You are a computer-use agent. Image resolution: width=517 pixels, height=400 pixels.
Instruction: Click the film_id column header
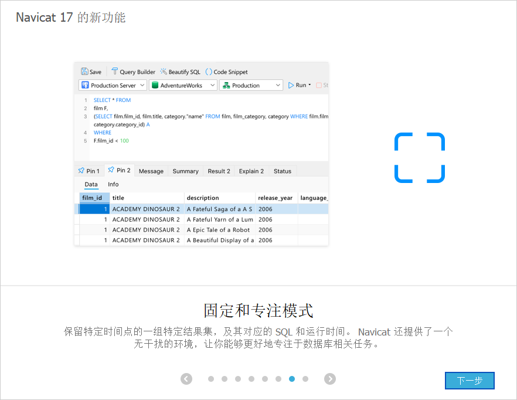tap(94, 198)
